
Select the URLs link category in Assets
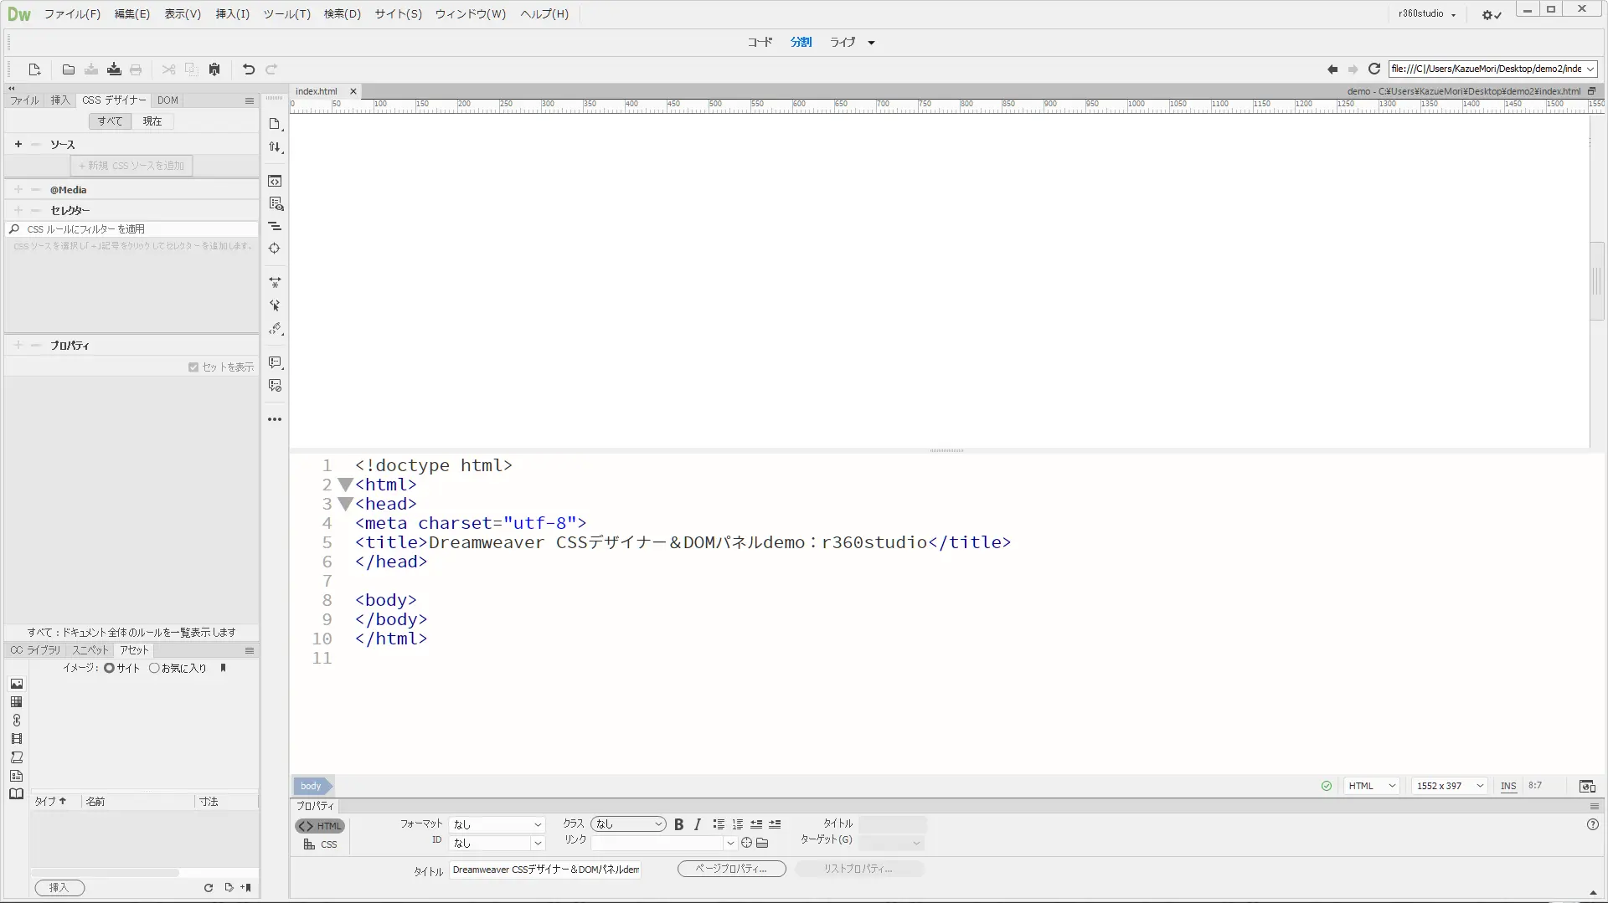point(16,721)
